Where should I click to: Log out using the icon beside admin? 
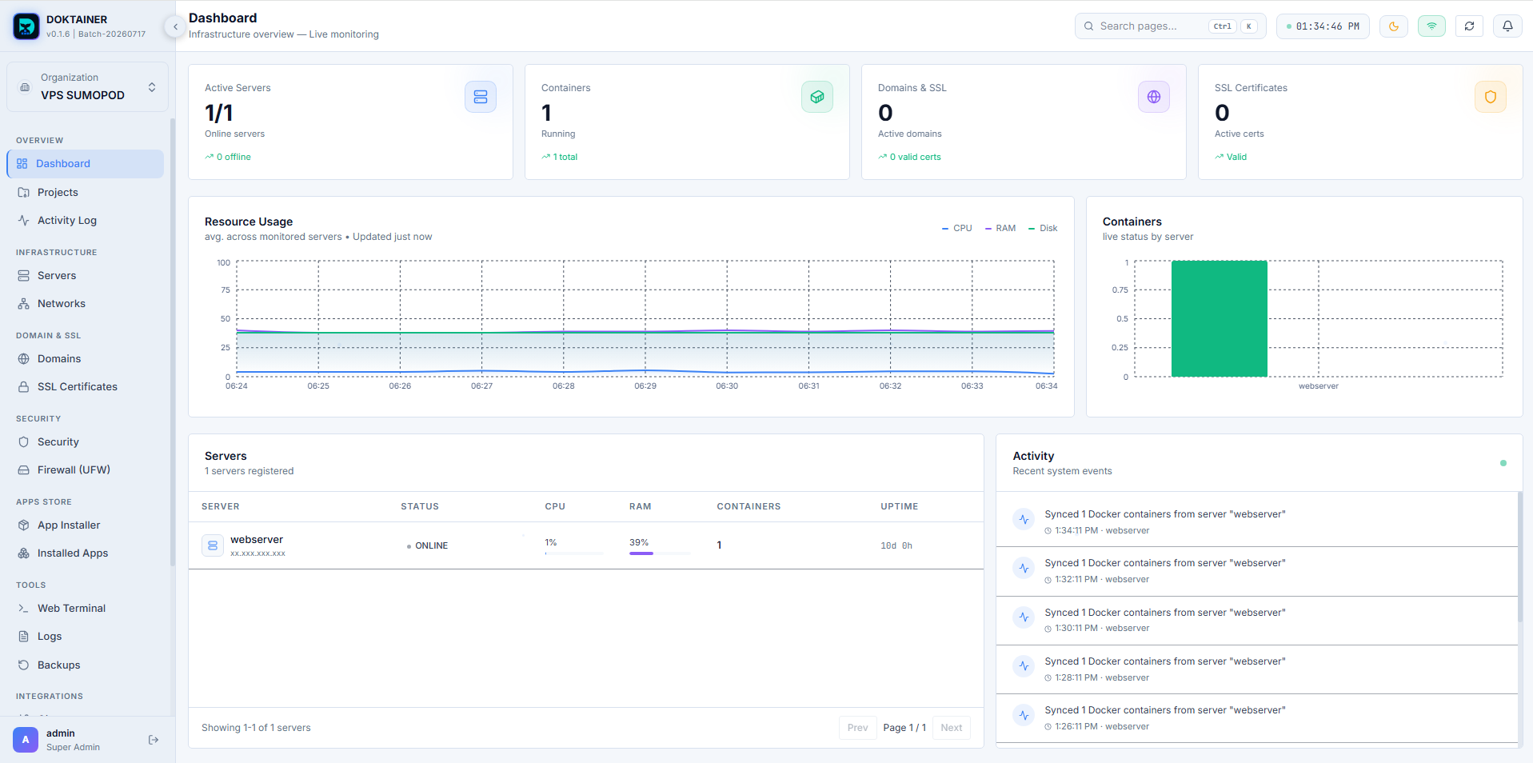pyautogui.click(x=154, y=740)
